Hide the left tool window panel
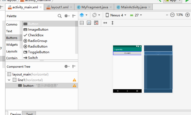 2,7
